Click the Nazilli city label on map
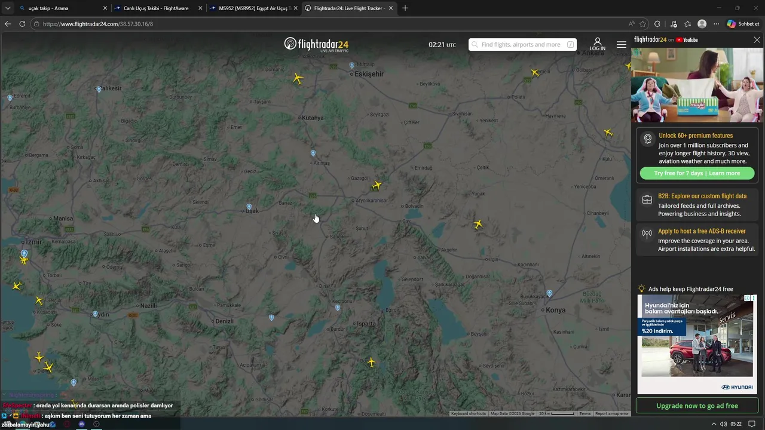 (x=148, y=306)
